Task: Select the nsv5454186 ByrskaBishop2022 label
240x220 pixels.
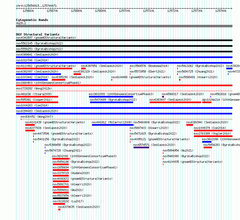Action: tap(76, 162)
